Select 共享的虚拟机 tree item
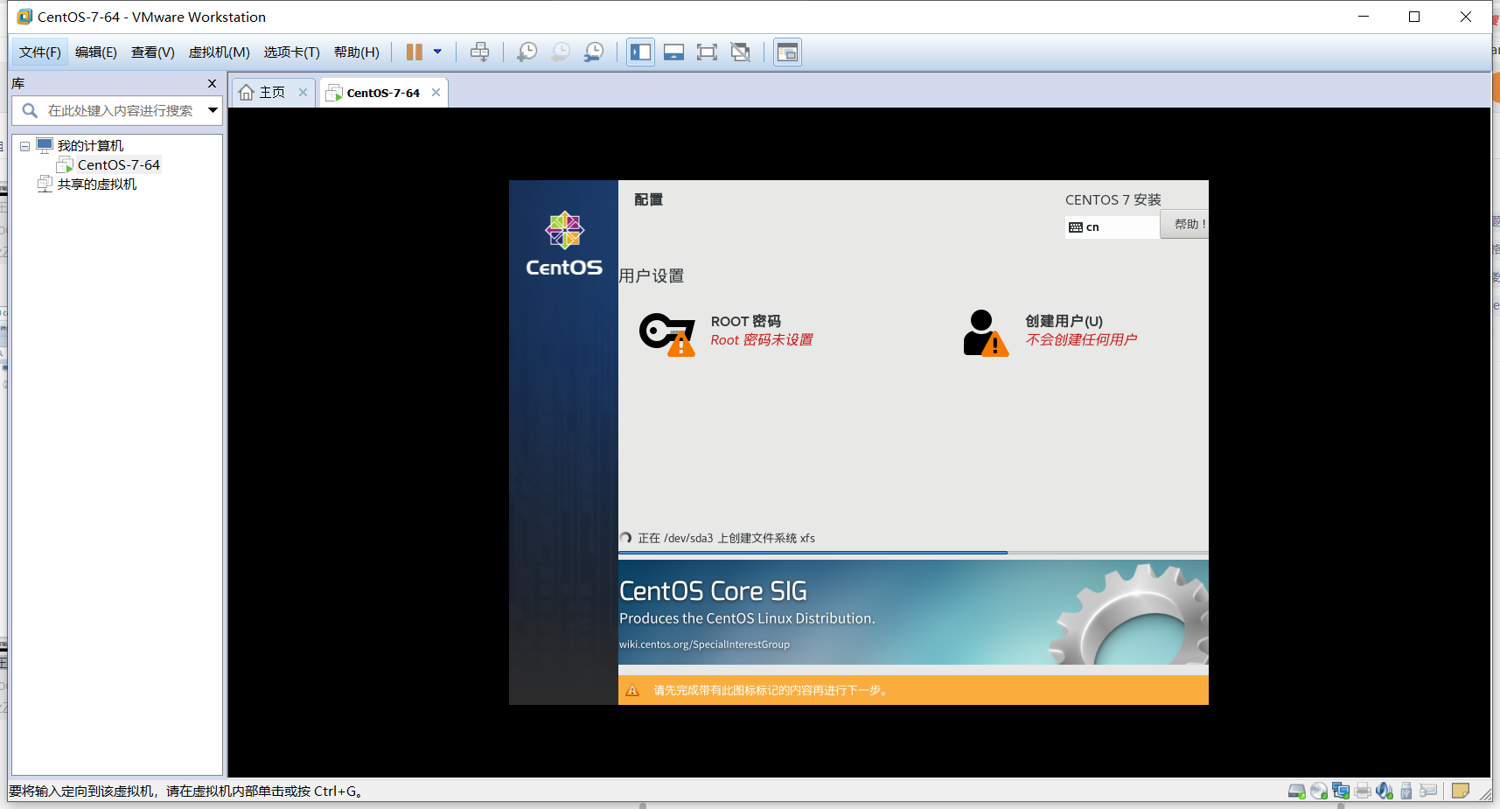 [x=97, y=185]
